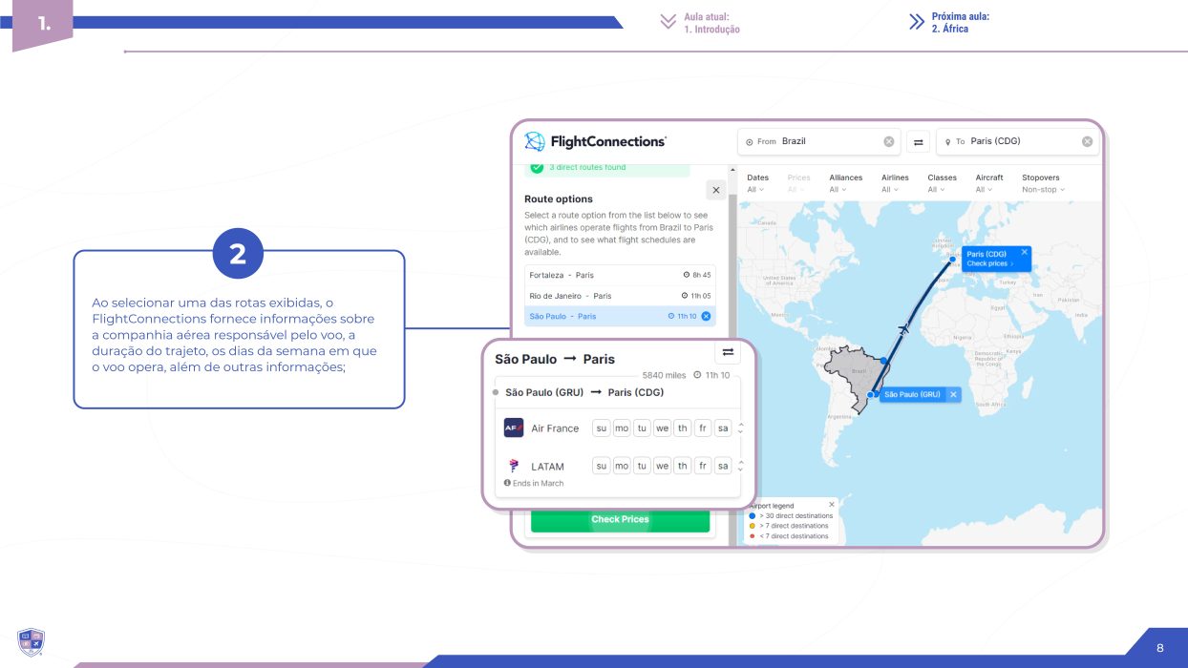The image size is (1188, 668).
Task: Click the blue >30 direct destinations legend dot
Action: [x=753, y=515]
